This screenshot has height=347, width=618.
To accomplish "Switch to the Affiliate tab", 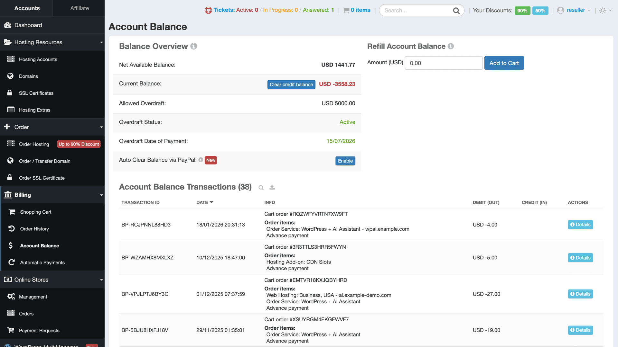I will pos(79,8).
